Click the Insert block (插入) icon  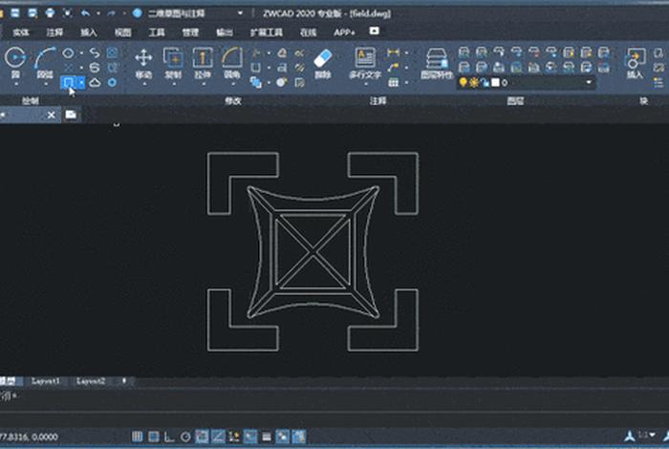(635, 58)
